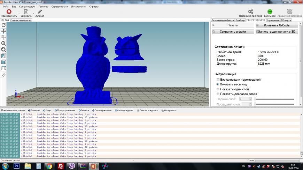Switch to Слайсер tab
303x170 pixels.
240,20
